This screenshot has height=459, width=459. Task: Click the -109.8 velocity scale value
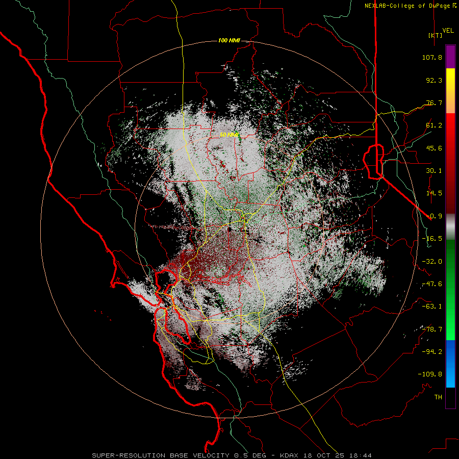click(430, 374)
